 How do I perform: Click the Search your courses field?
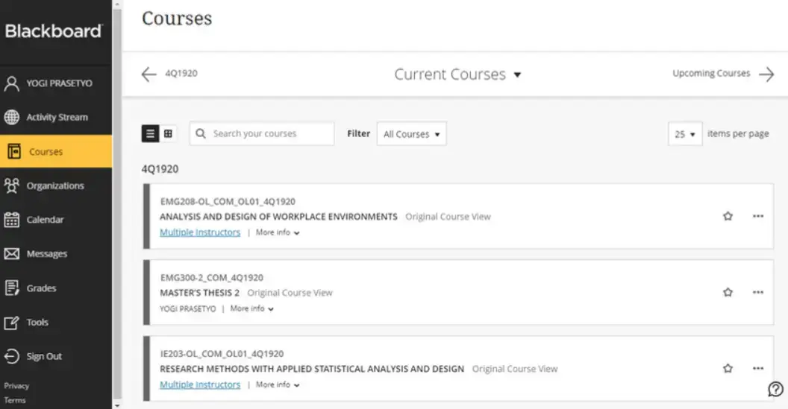(262, 134)
